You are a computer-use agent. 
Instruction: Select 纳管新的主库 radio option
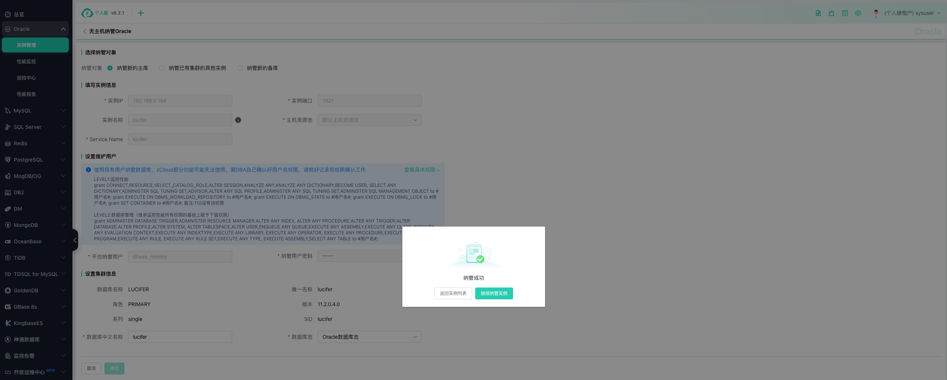click(110, 68)
